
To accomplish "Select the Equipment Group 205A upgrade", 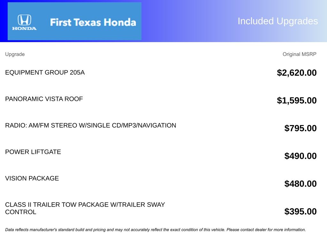I will point(45,72).
